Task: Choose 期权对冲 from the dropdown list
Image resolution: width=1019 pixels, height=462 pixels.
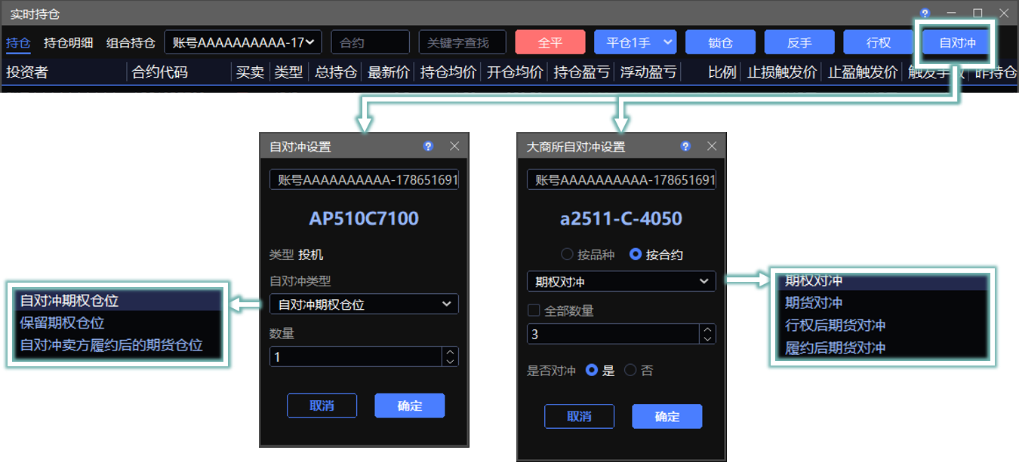Action: [x=883, y=281]
